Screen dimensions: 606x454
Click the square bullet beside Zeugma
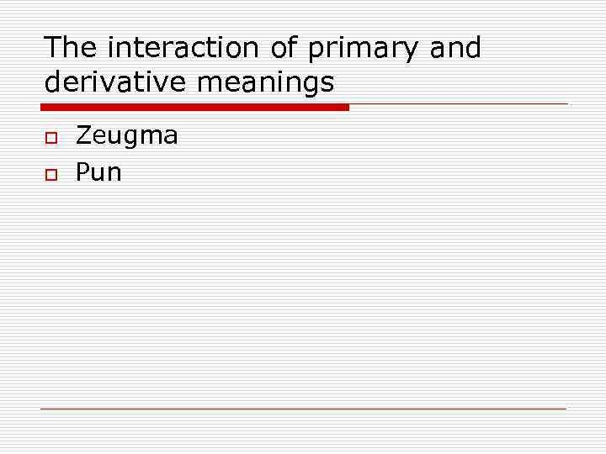[x=50, y=137]
